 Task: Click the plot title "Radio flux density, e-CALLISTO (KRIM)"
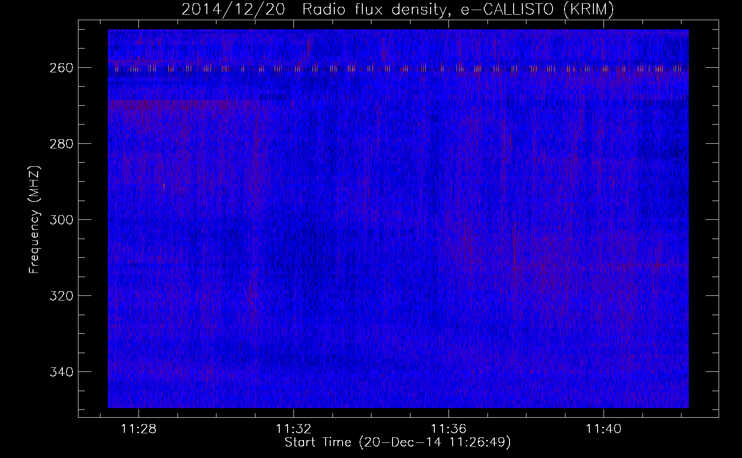pyautogui.click(x=458, y=10)
